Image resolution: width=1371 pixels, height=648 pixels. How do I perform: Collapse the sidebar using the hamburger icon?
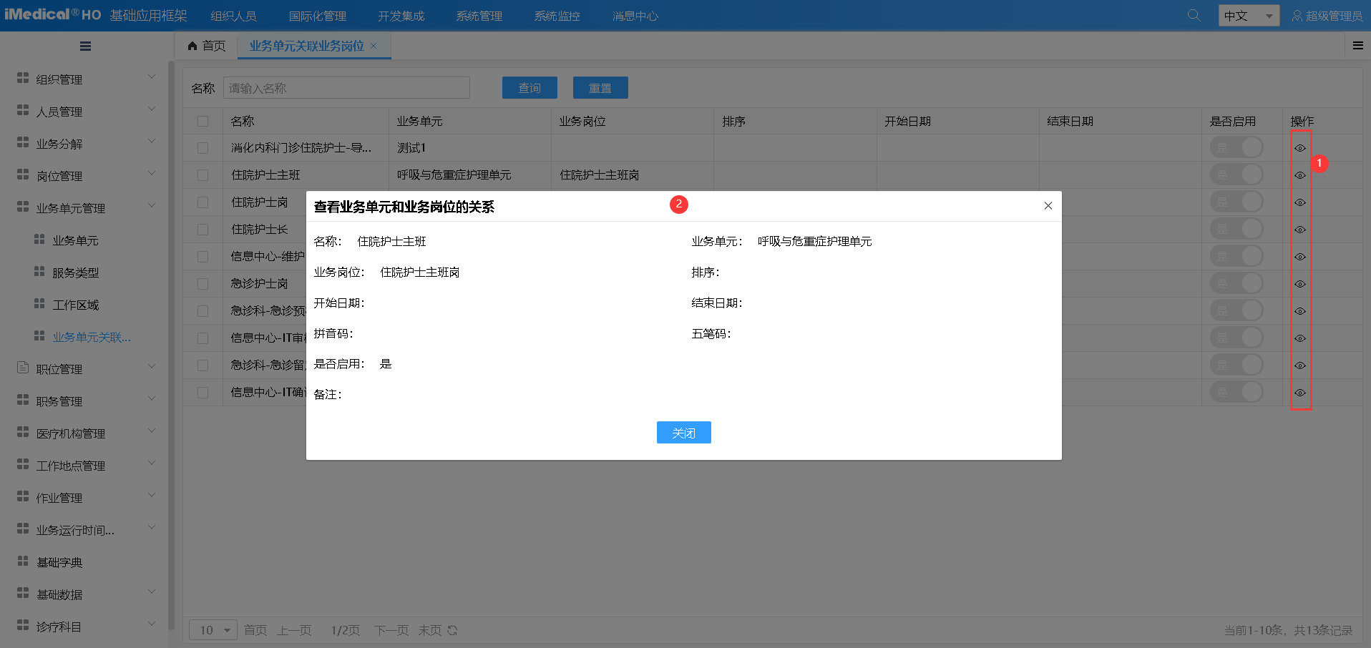pos(85,46)
